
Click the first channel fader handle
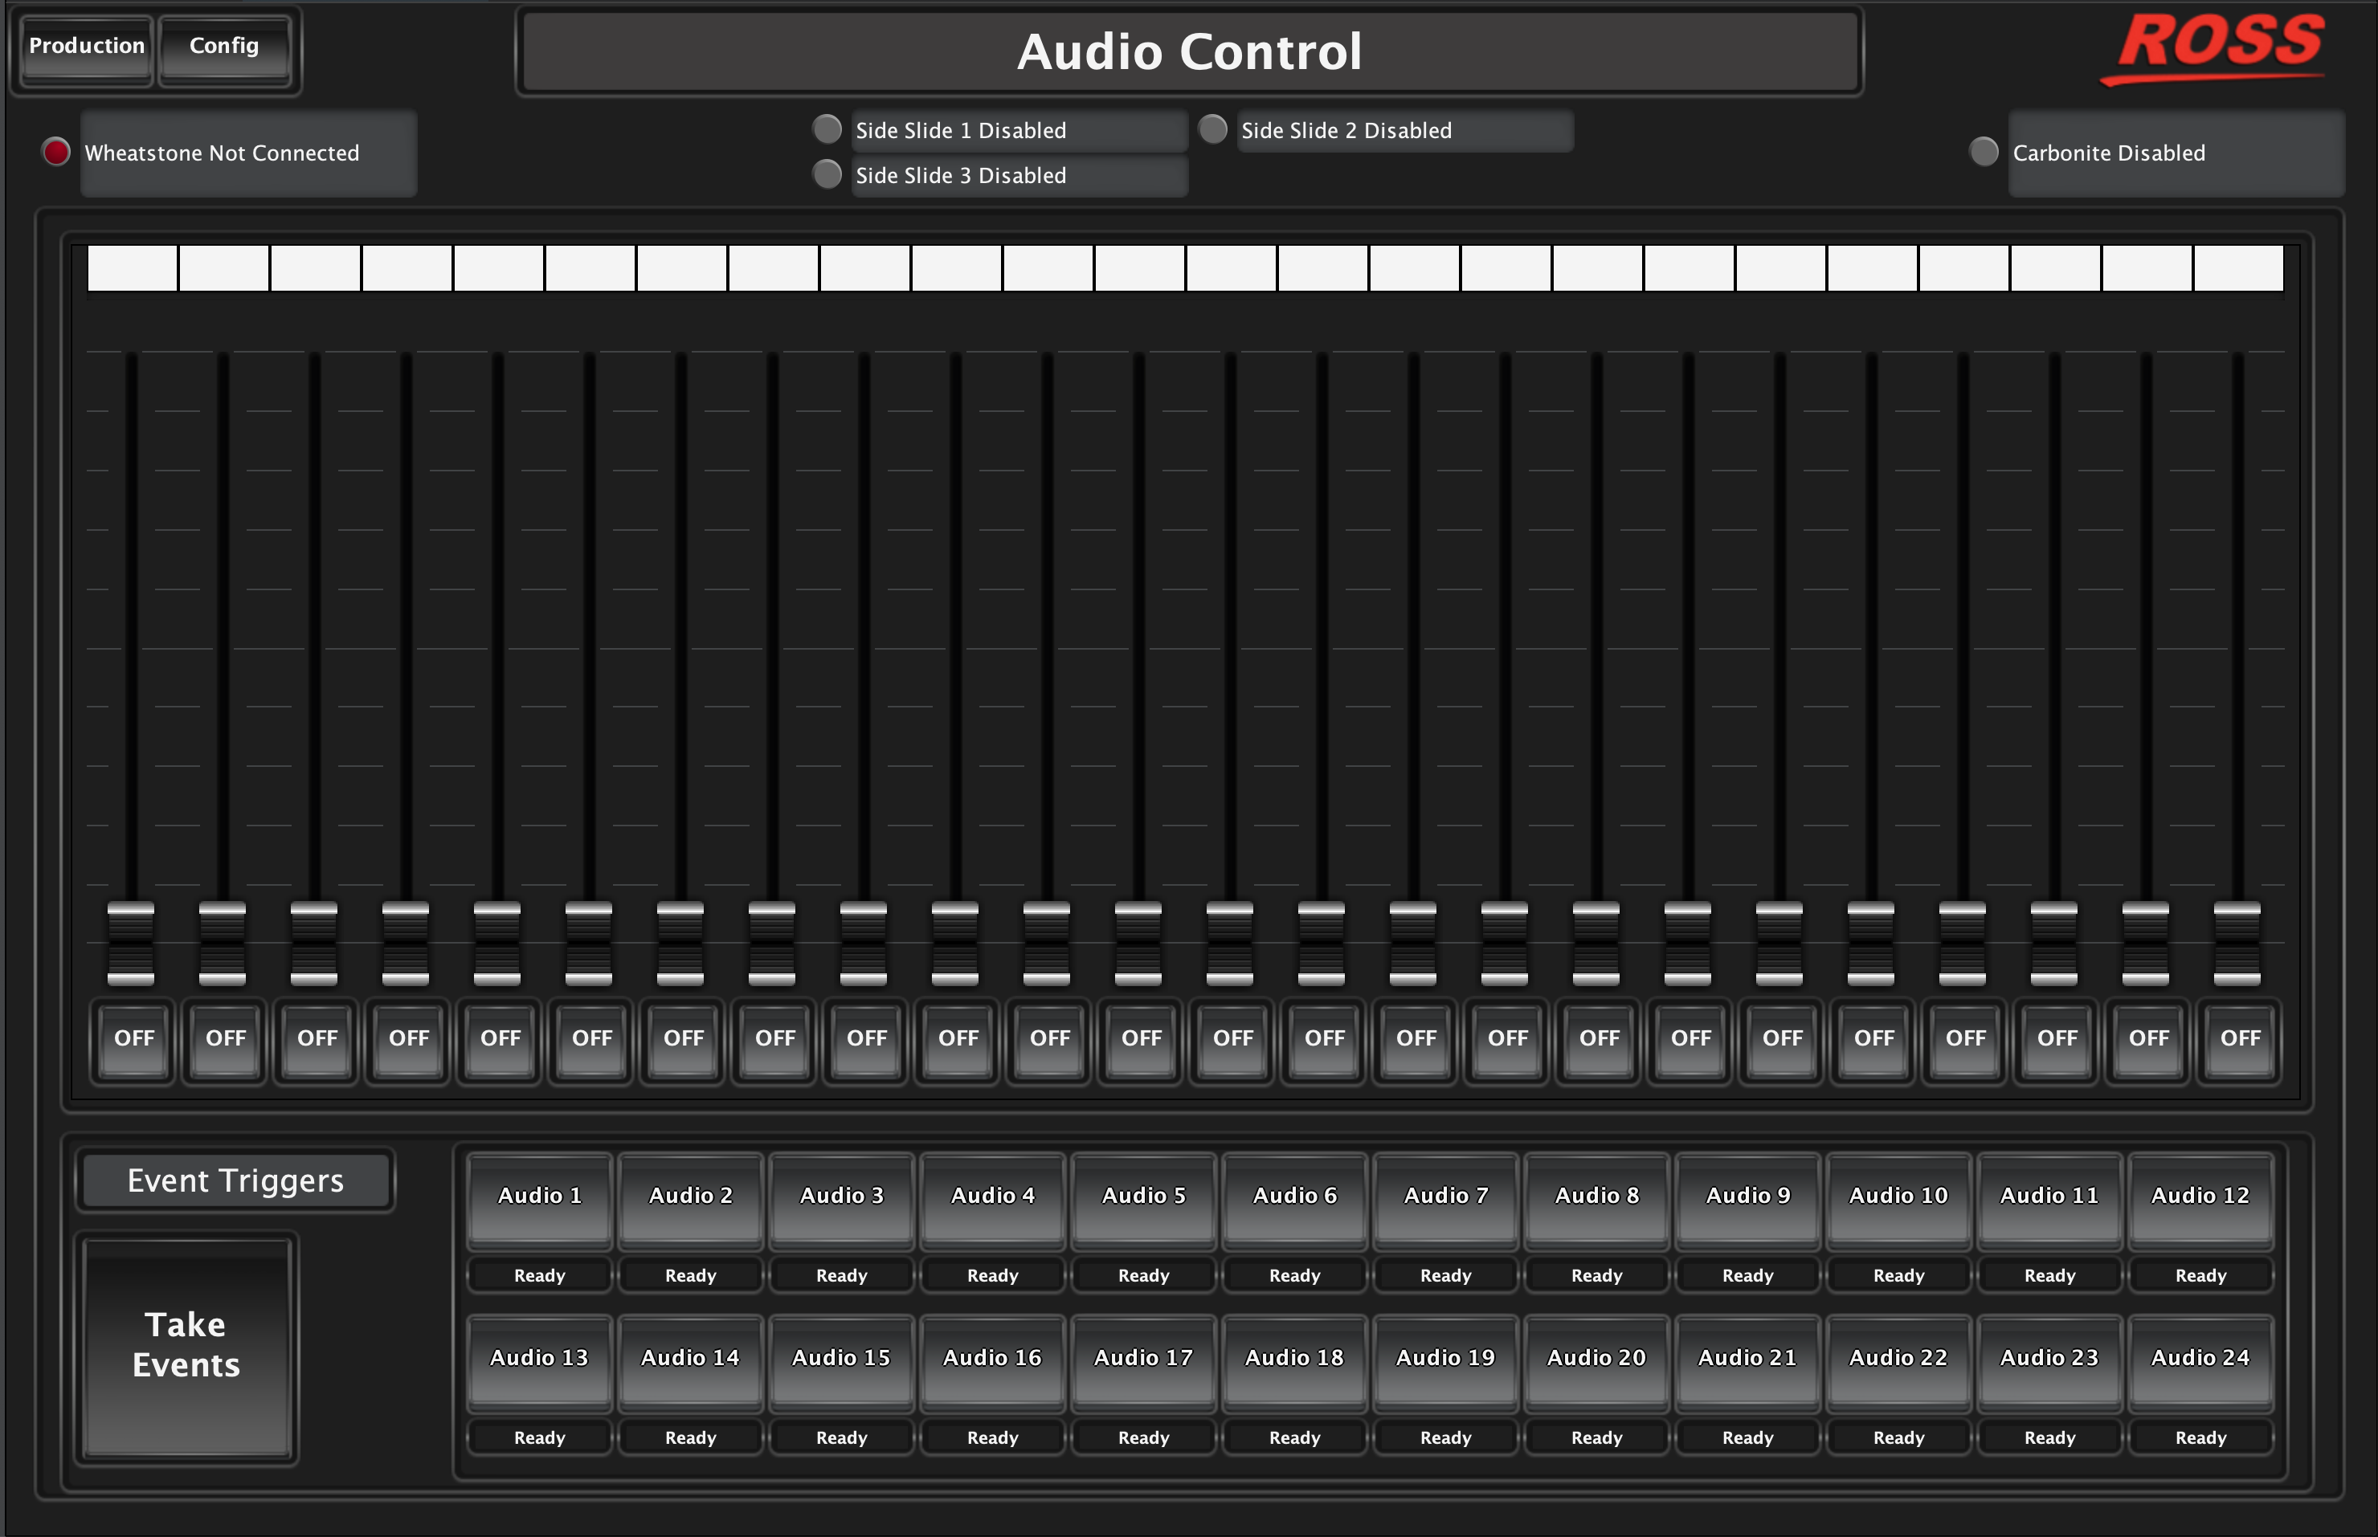point(131,943)
